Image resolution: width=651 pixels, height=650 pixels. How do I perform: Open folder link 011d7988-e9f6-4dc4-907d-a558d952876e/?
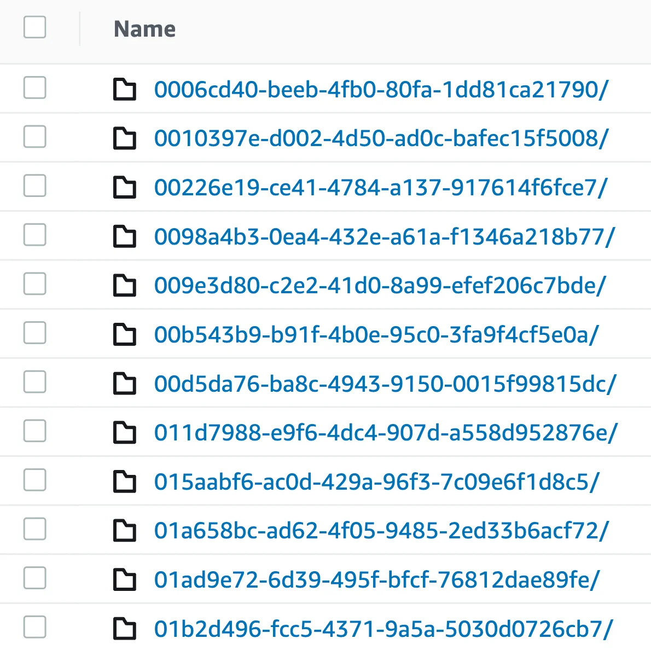click(x=386, y=432)
